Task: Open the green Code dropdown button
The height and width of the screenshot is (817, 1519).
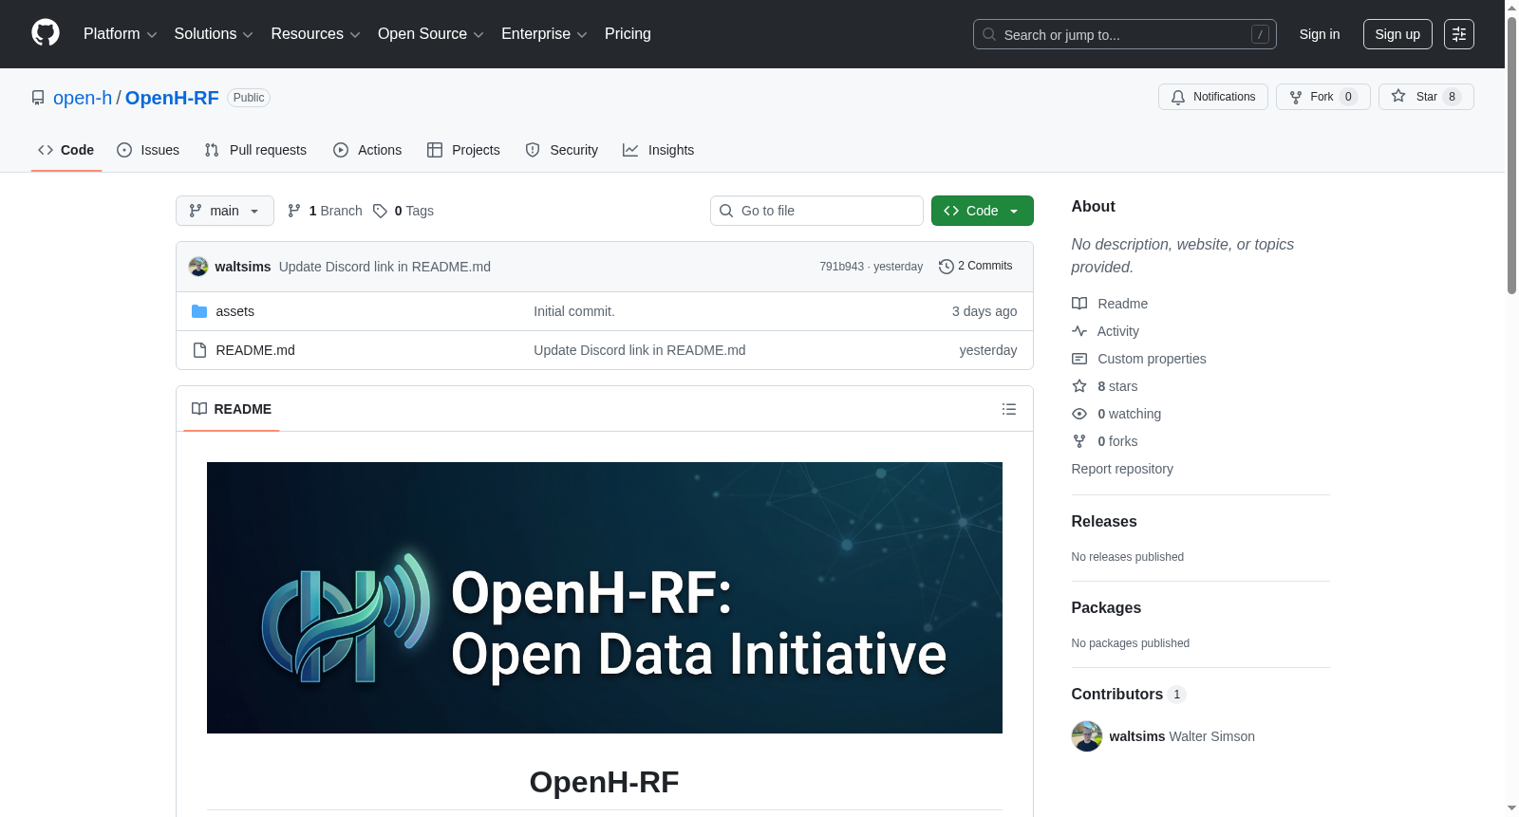Action: 983,211
